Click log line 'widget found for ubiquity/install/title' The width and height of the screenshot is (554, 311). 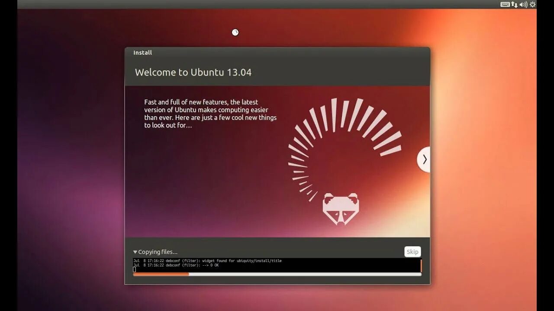point(207,261)
